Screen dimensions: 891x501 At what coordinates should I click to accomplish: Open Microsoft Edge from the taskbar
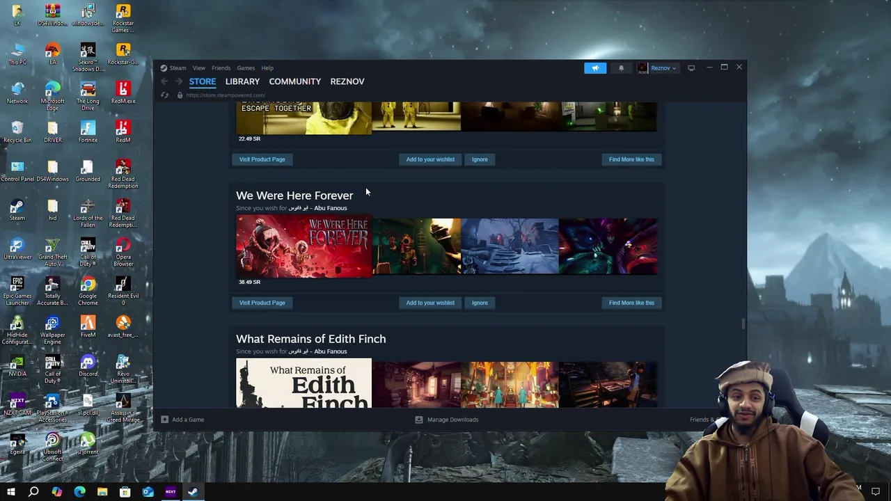(79, 492)
